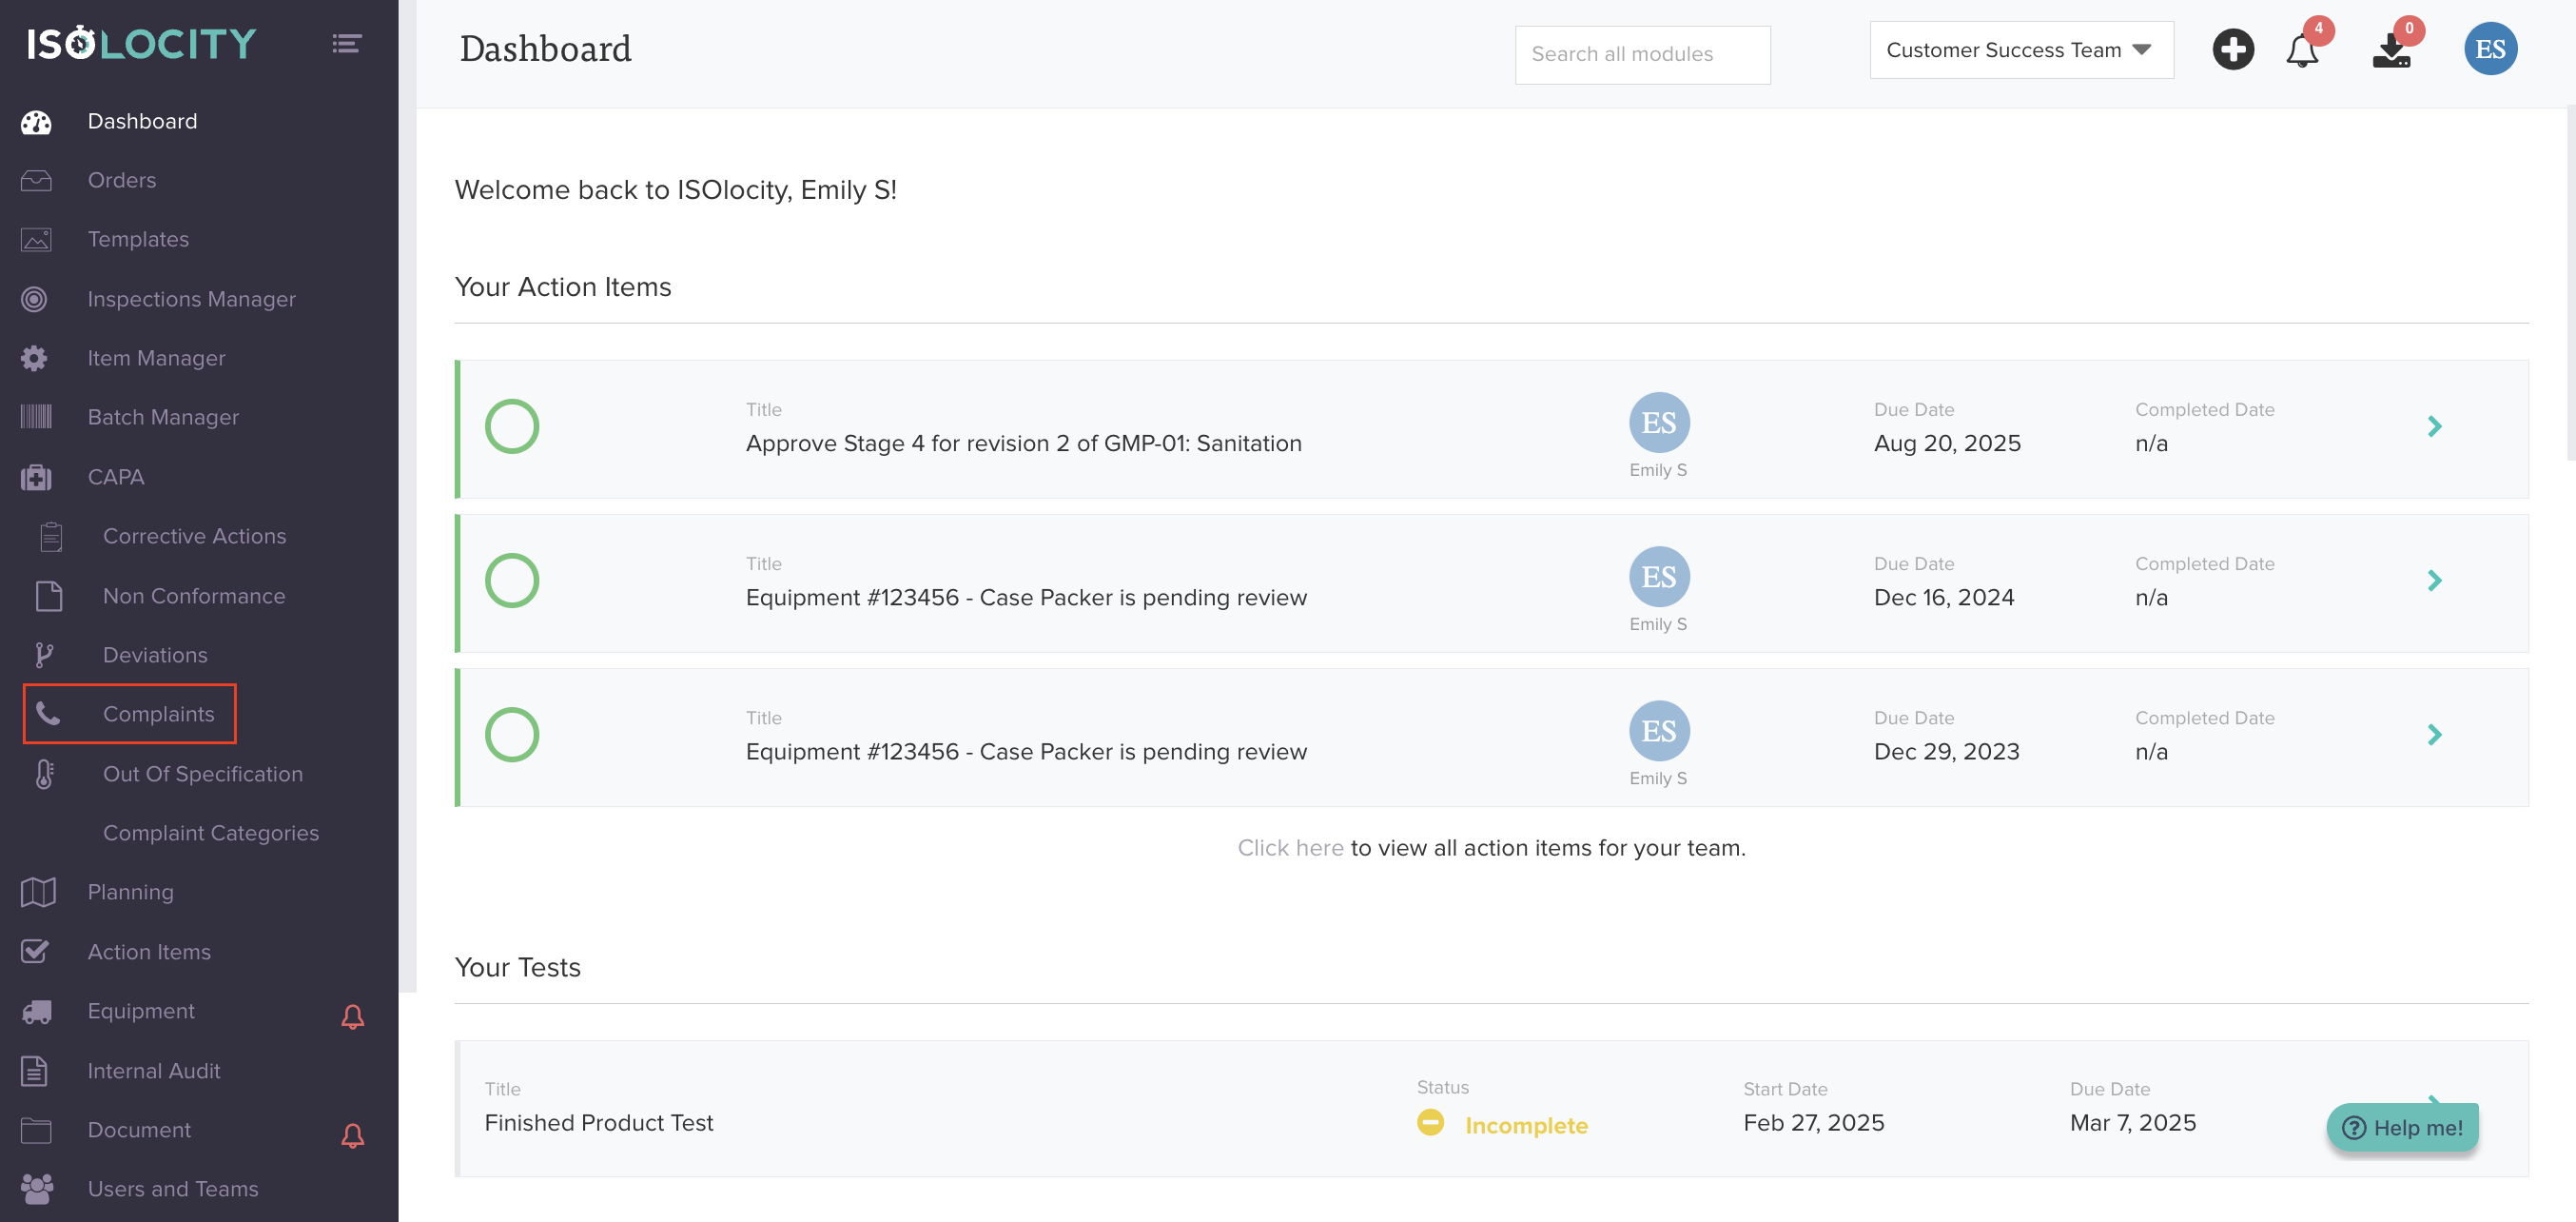Click the Equipment sidebar alert bell icon

[352, 1016]
